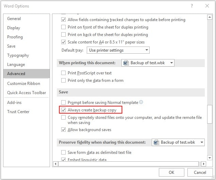Switch to the Proofing category
This screenshot has width=216, height=180.
tap(15, 37)
